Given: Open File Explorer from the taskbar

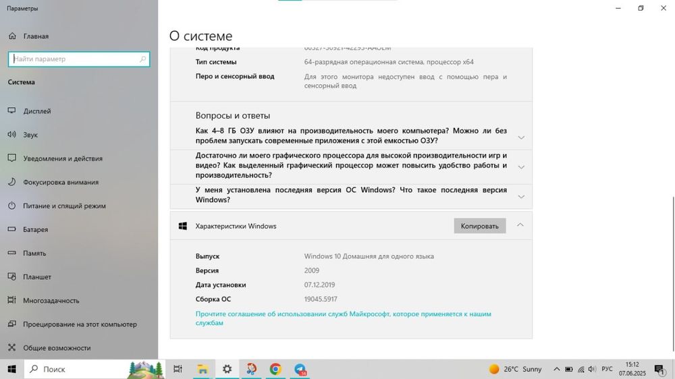Looking at the screenshot, I should pos(202,369).
